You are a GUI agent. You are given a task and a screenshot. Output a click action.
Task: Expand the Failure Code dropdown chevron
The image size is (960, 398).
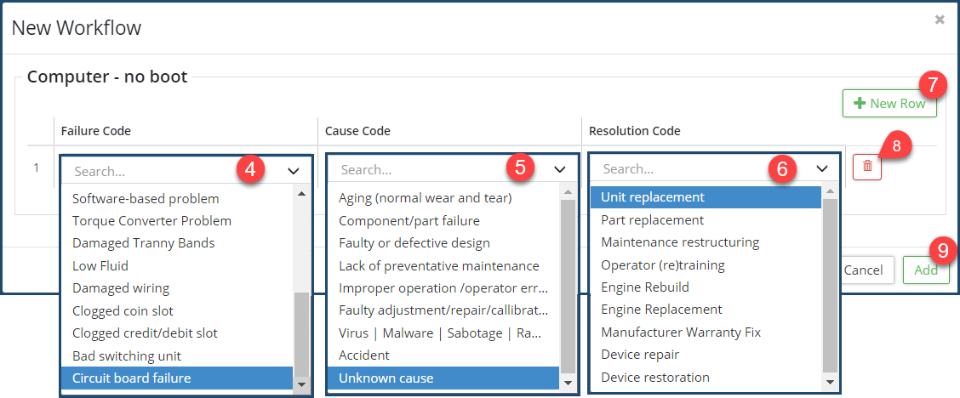tap(294, 171)
